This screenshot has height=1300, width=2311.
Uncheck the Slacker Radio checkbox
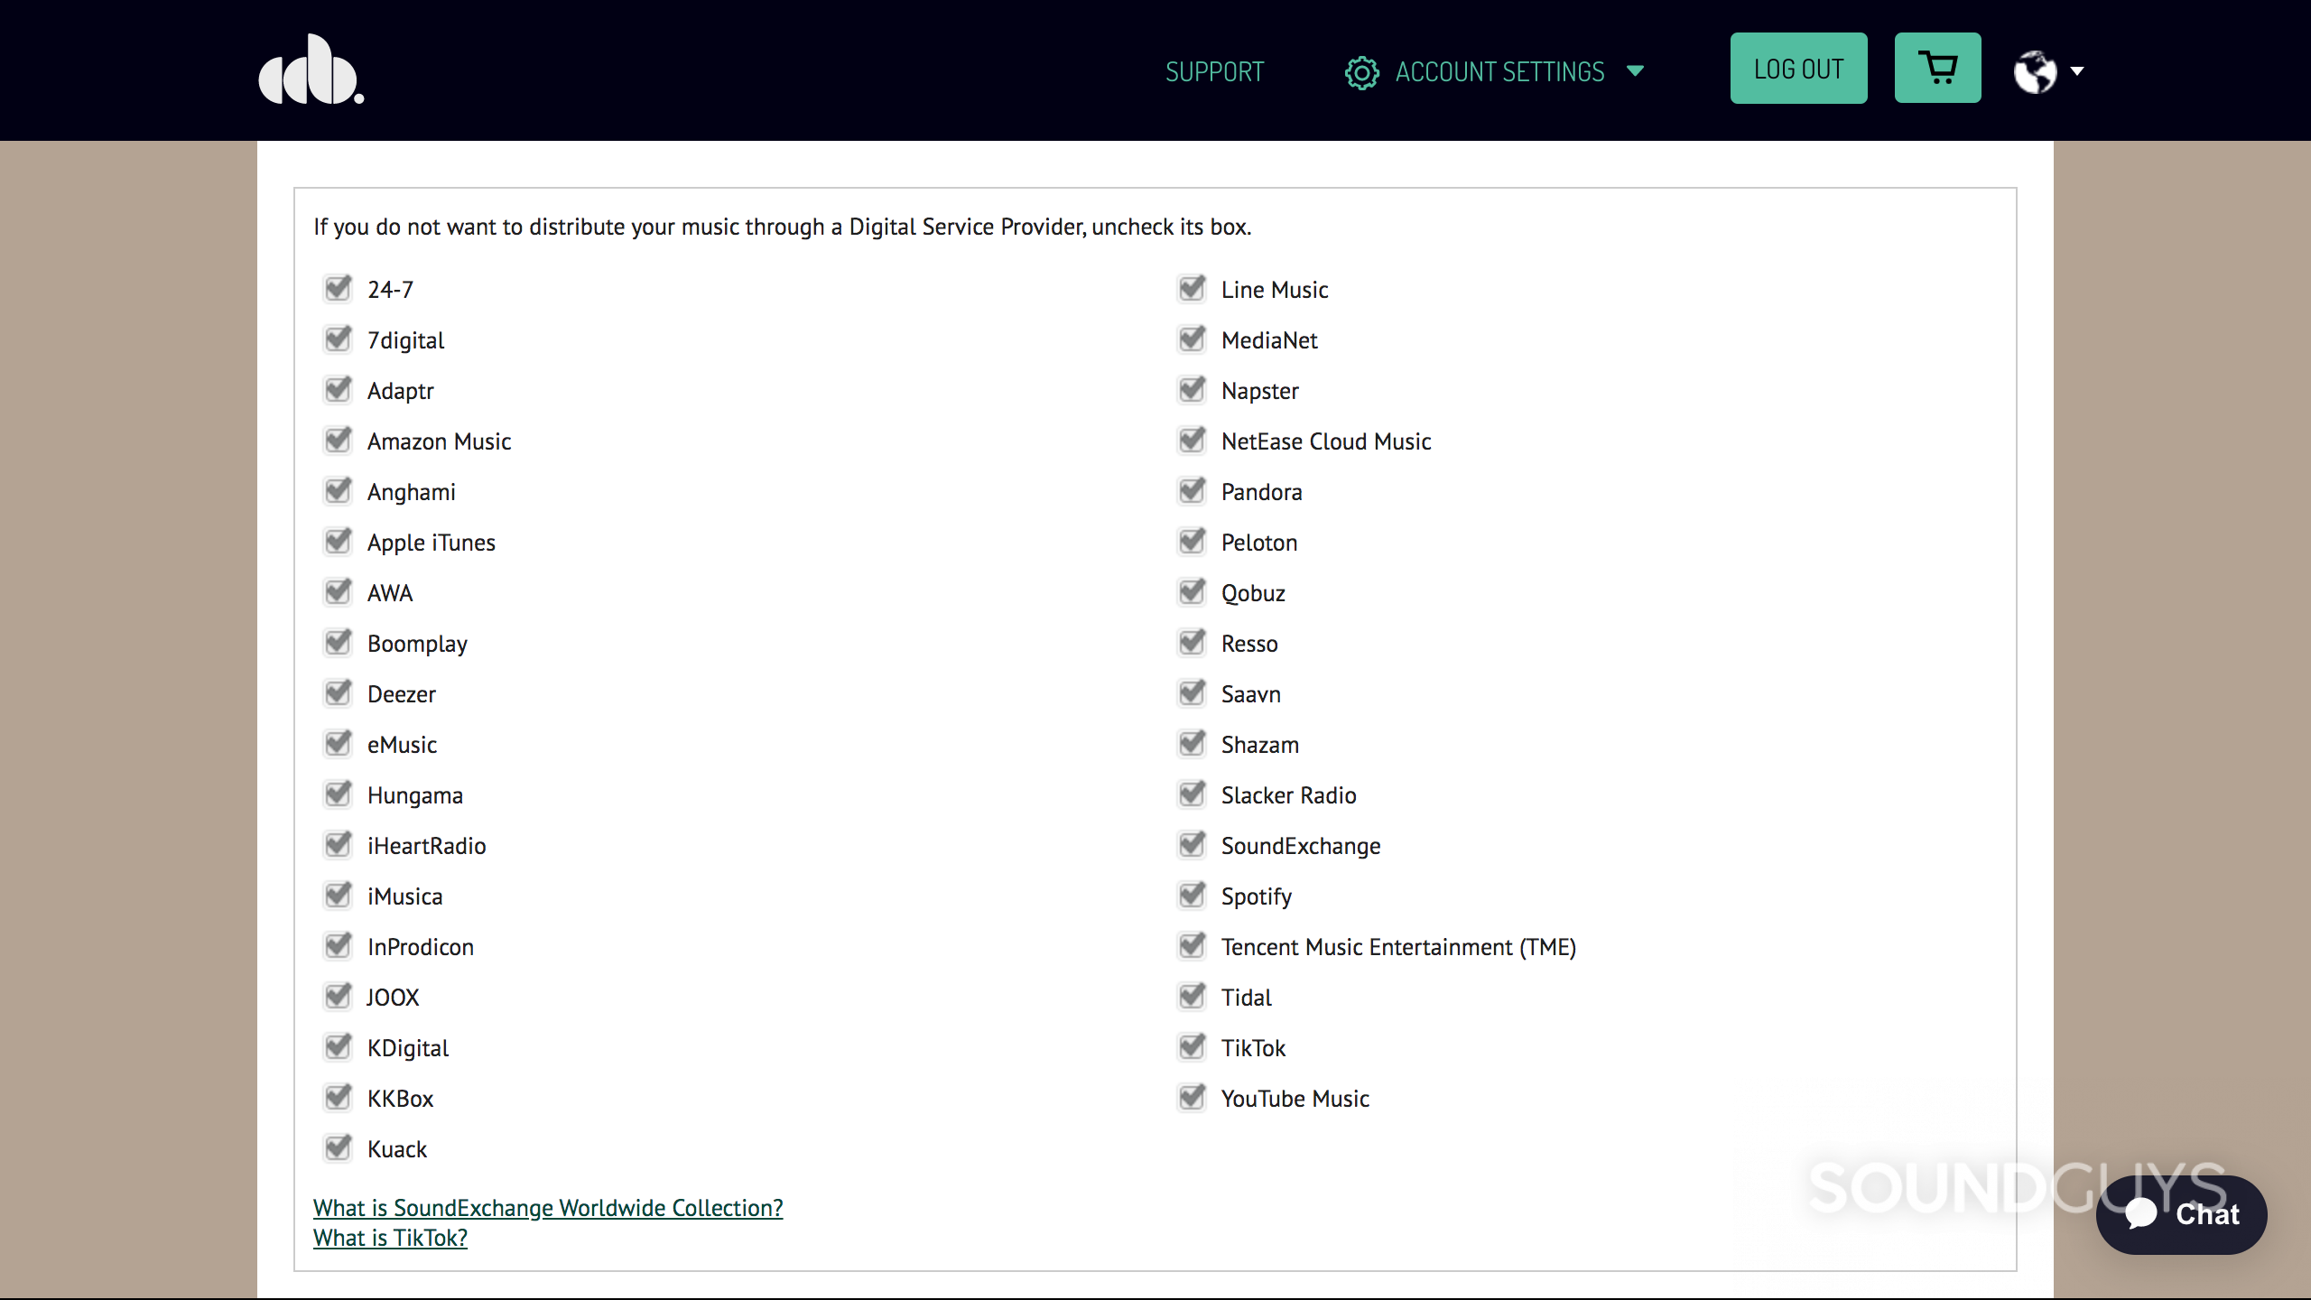click(1192, 794)
